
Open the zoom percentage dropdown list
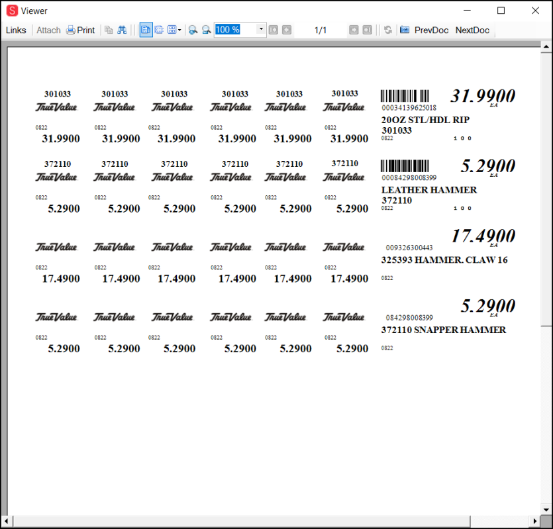[262, 30]
